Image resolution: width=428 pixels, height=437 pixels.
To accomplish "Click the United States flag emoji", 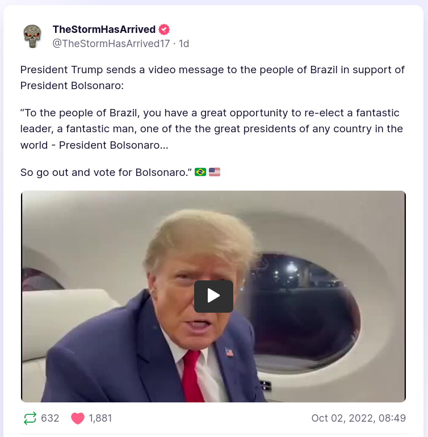I will point(215,172).
